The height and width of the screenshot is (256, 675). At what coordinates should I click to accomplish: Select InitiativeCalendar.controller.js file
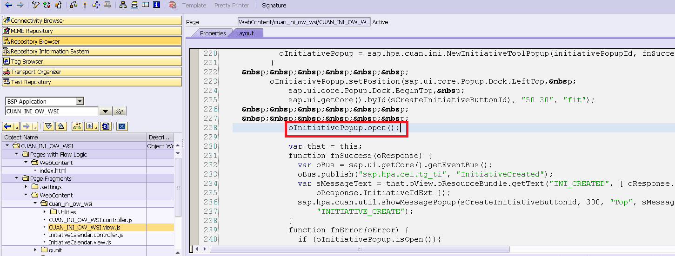86,235
